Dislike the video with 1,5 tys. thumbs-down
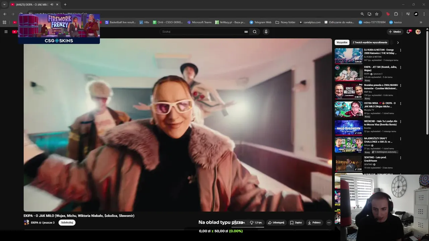This screenshot has height=241, width=429. pyautogui.click(x=256, y=223)
